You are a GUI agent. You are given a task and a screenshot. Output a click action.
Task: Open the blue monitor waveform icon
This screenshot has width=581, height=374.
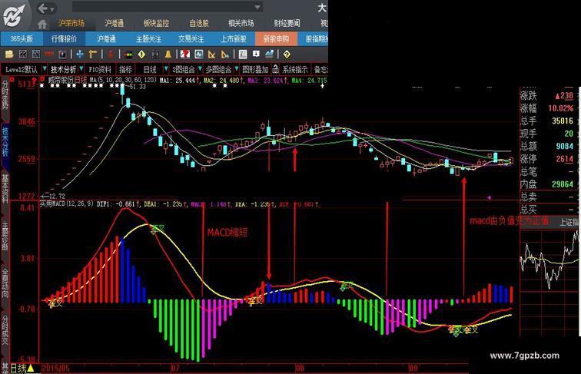[198, 55]
